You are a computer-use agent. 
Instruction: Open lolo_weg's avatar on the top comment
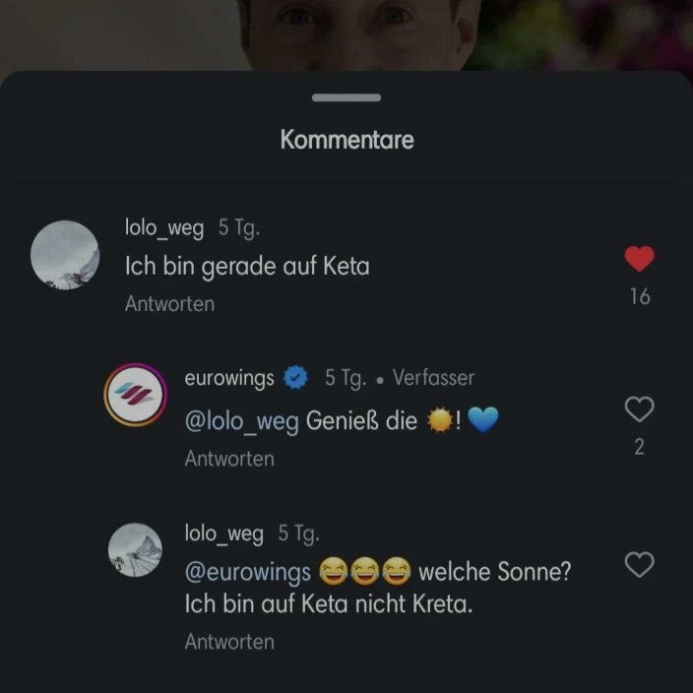[65, 255]
